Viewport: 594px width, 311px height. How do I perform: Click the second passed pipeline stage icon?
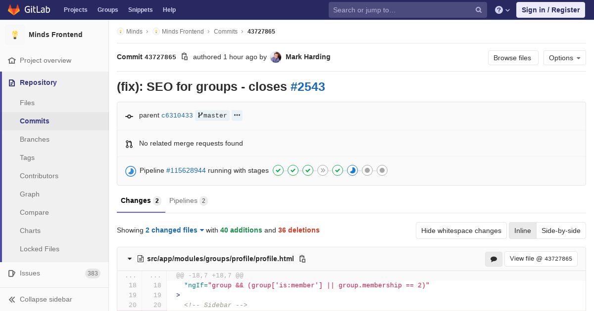click(x=293, y=170)
